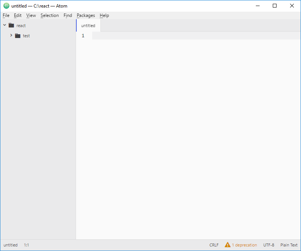Screen dimensions: 301x251
Task: Click the deprecation warning triangle icon
Action: tap(228, 245)
